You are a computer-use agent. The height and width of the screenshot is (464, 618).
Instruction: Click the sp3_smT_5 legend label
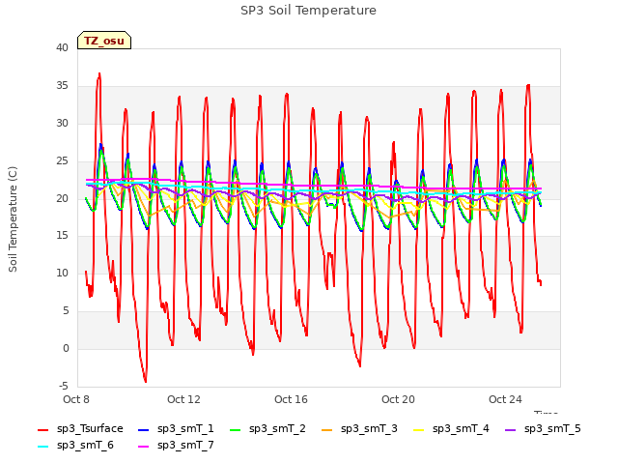click(x=552, y=428)
